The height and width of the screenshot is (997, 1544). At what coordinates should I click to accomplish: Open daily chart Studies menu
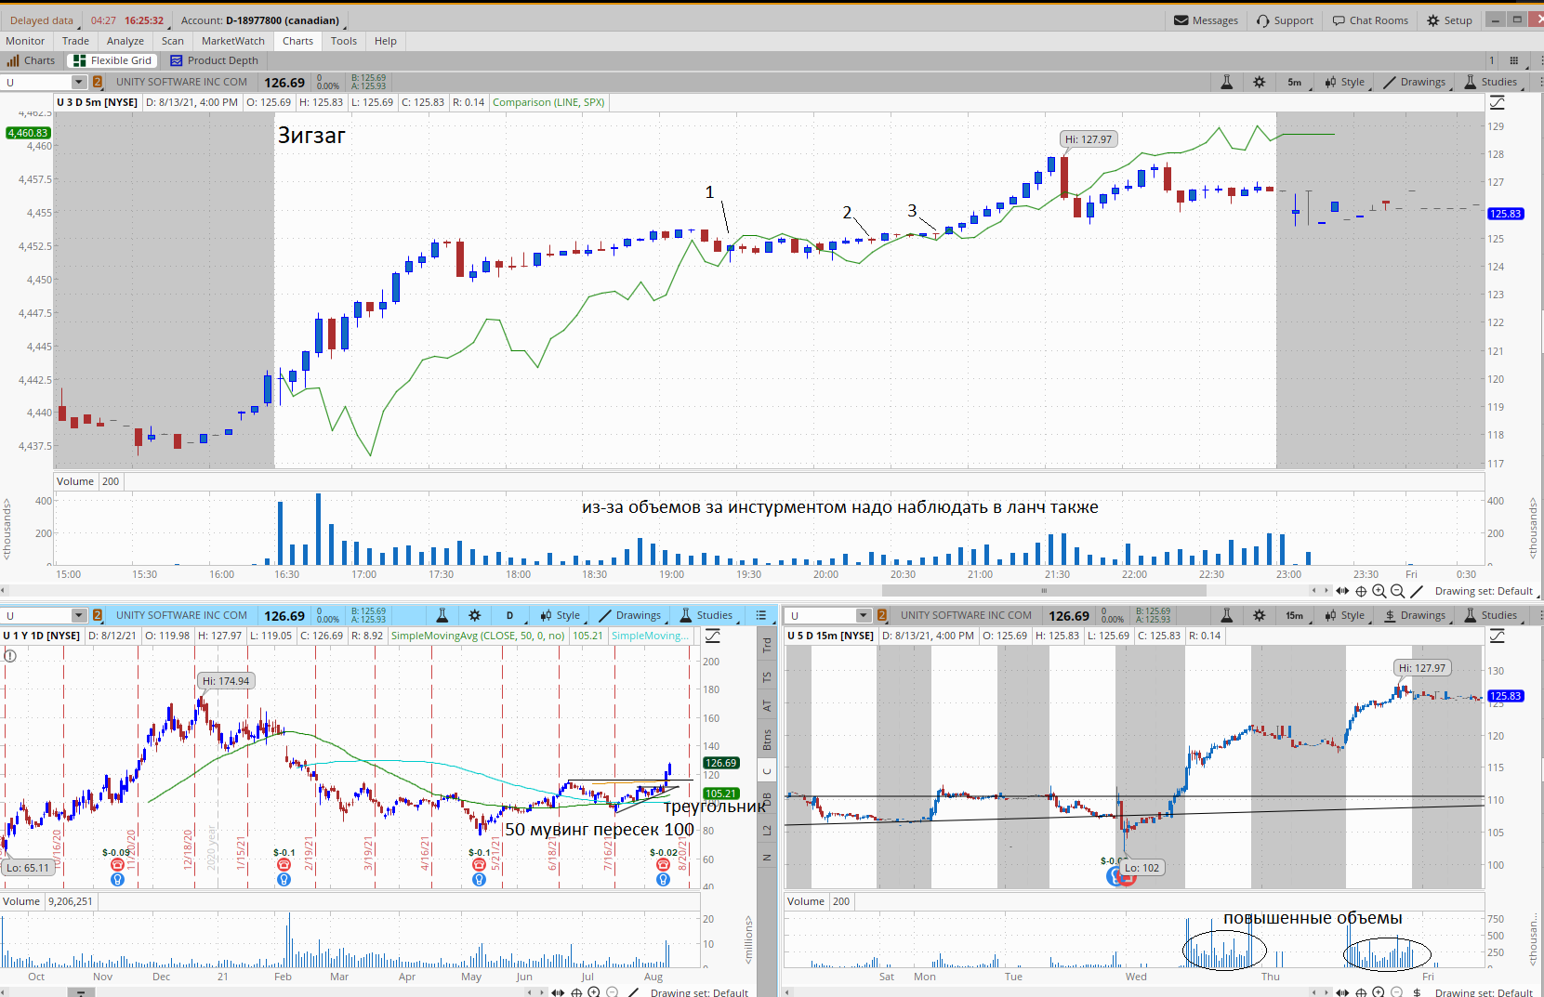click(706, 615)
